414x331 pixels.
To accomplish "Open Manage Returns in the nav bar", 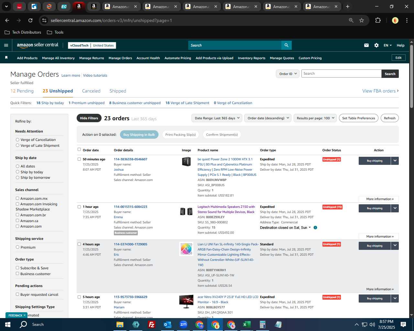I will 92,58.
